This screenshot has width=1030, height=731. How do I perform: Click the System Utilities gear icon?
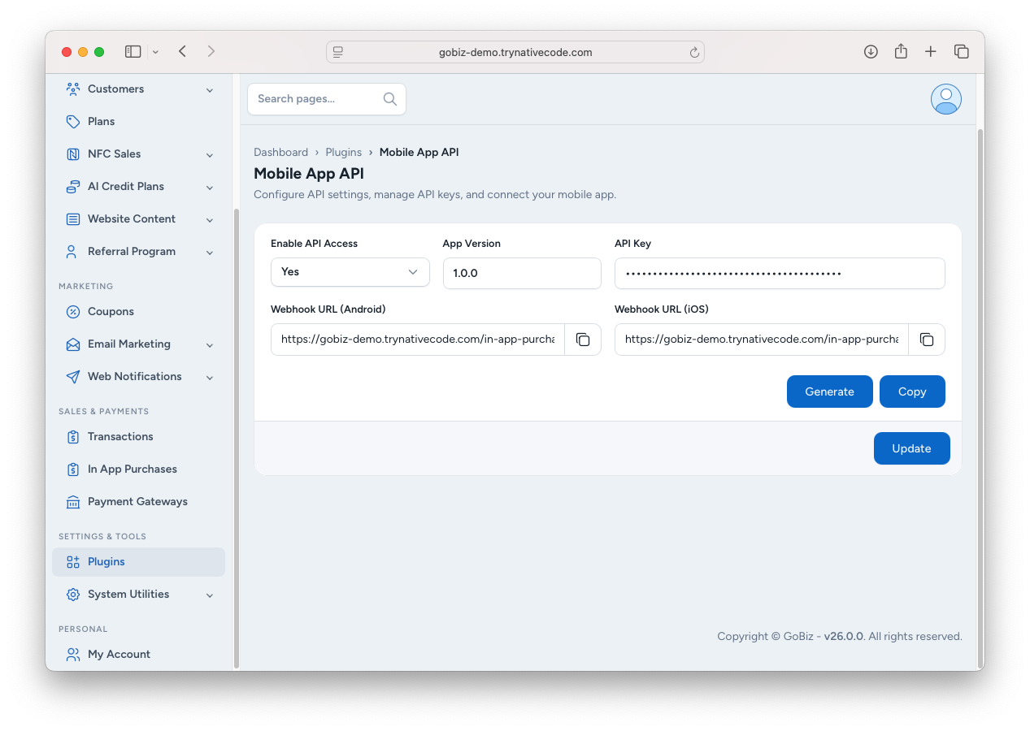pyautogui.click(x=73, y=595)
